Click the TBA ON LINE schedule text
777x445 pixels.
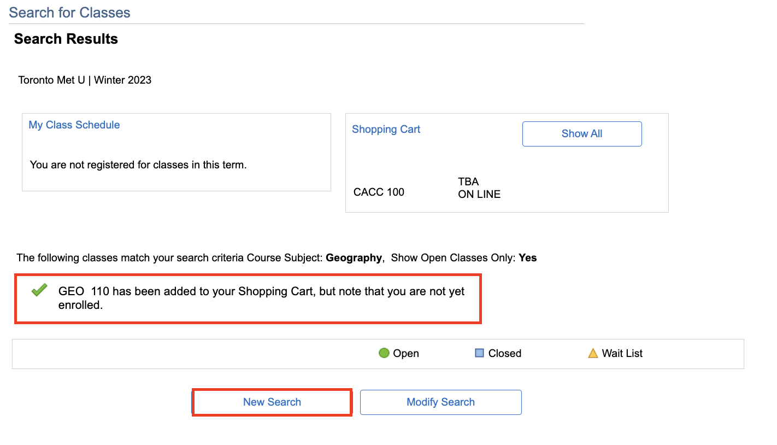click(x=479, y=188)
